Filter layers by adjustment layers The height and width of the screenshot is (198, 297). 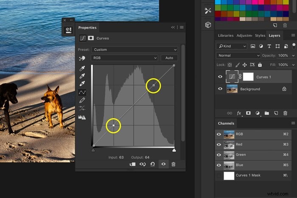pos(261,46)
